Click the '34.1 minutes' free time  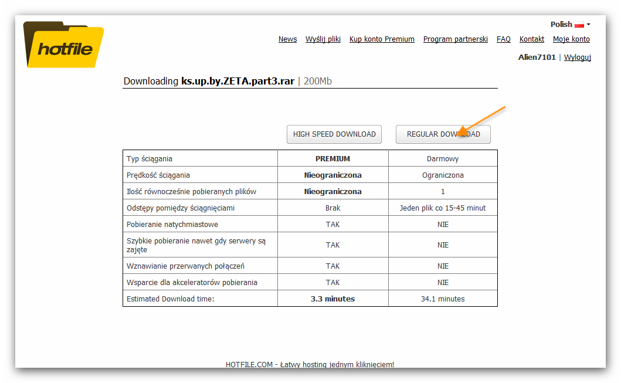[443, 299]
